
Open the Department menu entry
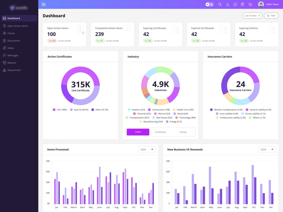pyautogui.click(x=14, y=70)
